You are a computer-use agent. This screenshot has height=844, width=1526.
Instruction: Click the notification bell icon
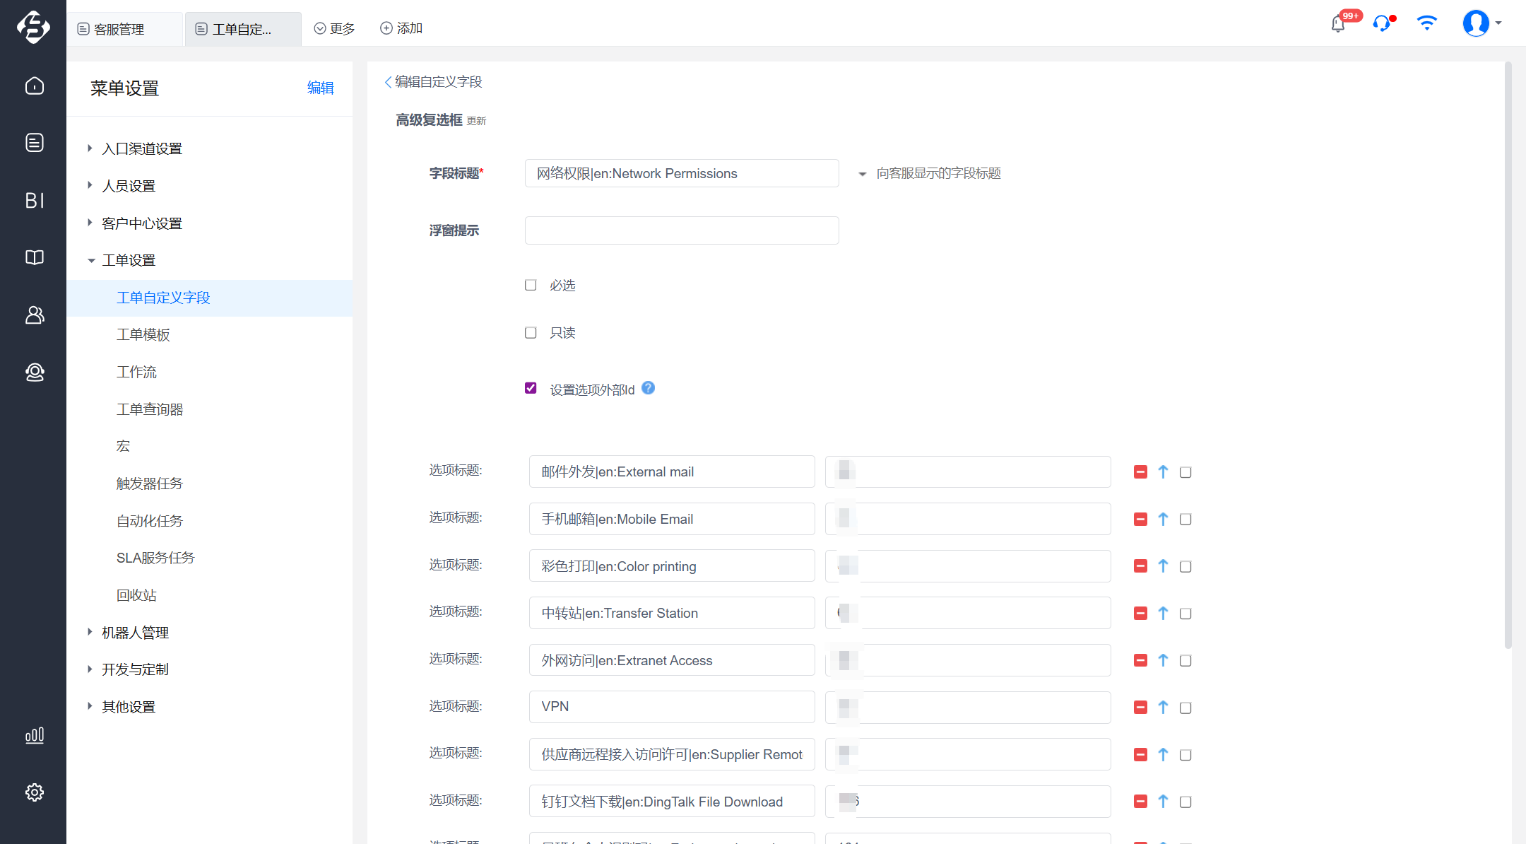point(1337,24)
